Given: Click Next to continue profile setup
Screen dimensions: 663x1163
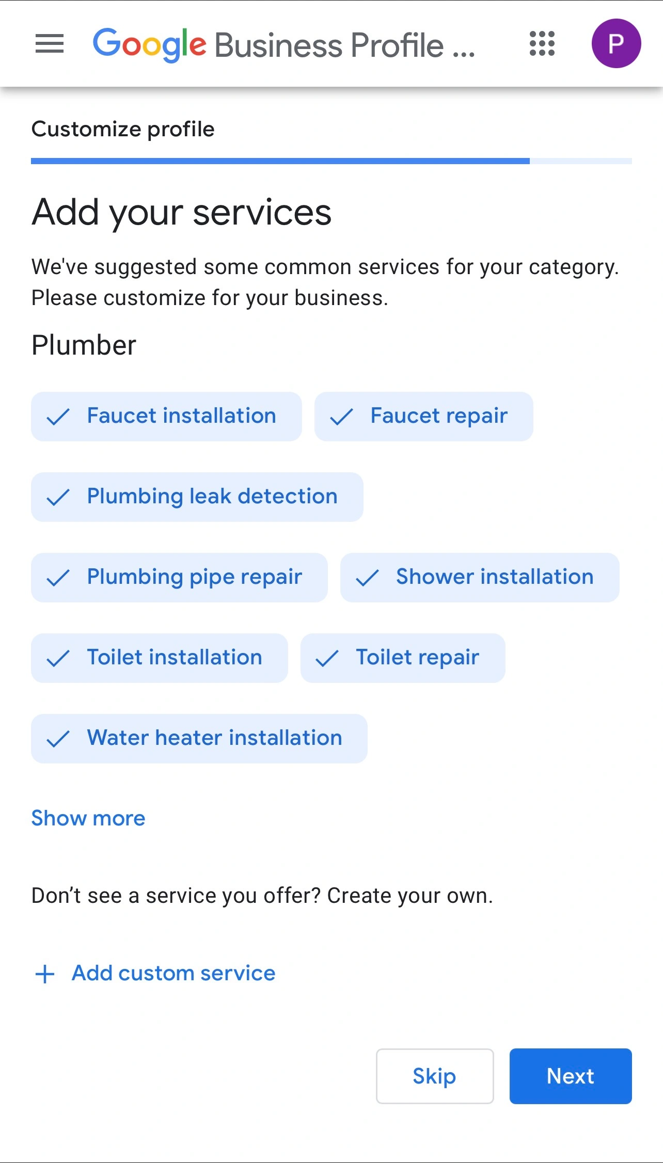Looking at the screenshot, I should tap(570, 1076).
